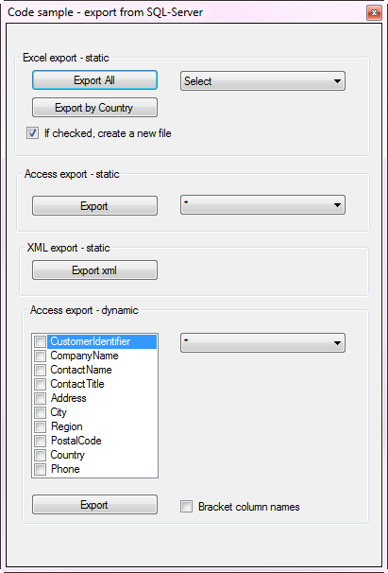Check the Region checkbox
This screenshot has height=573, width=388.
click(x=41, y=426)
